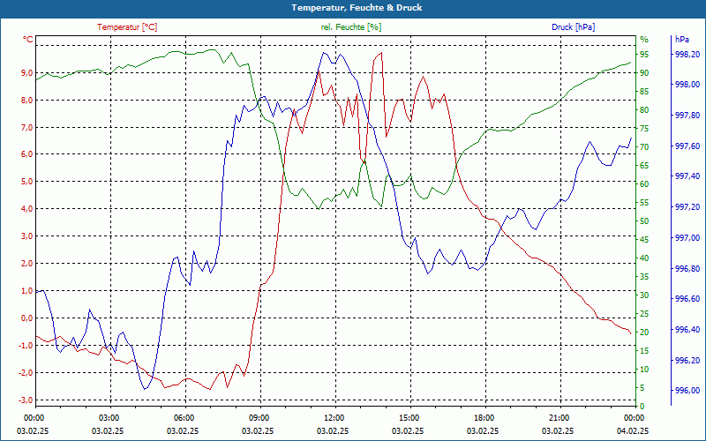Click the green '%' axis unit label
Viewport: 706px width, 441px height.
[644, 40]
